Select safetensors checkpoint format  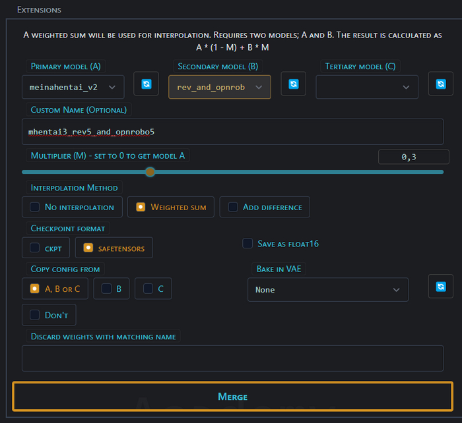114,248
